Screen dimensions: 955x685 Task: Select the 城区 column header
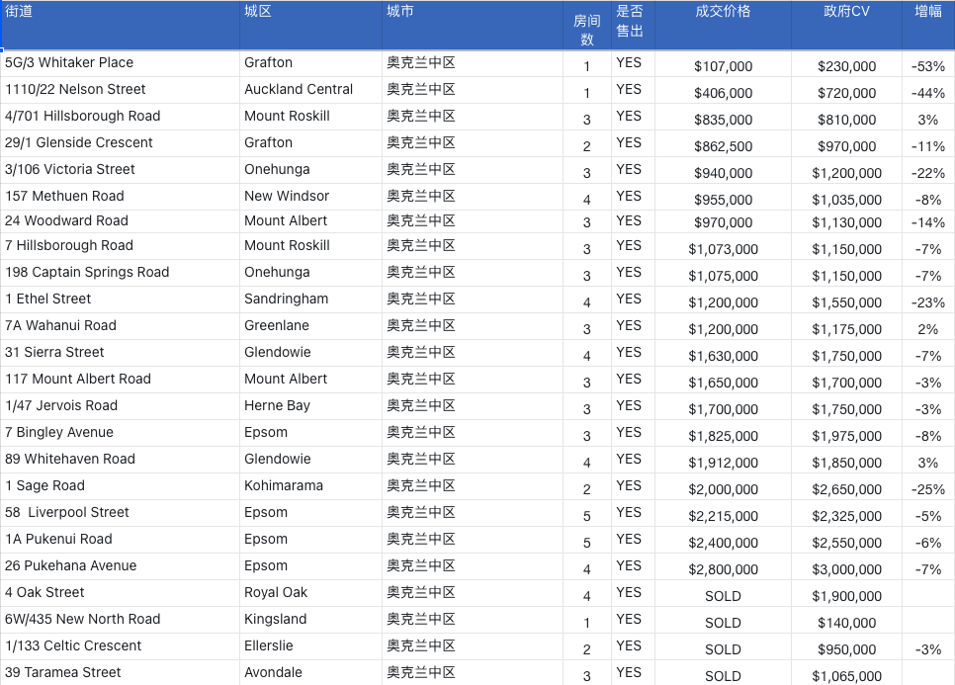pos(310,25)
